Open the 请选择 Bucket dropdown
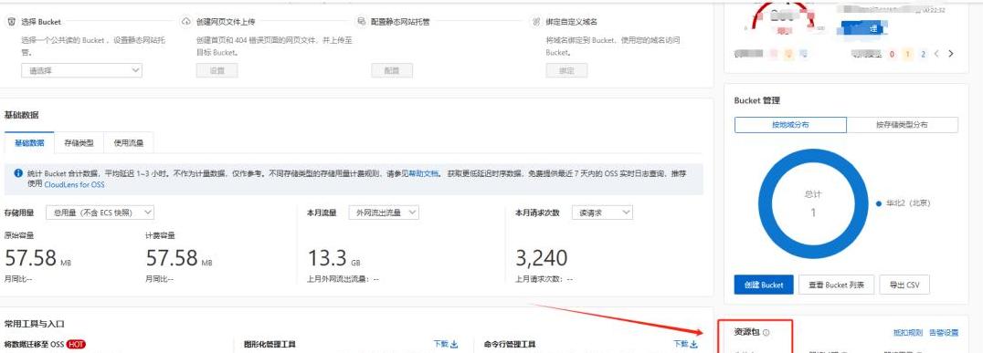 tap(81, 71)
